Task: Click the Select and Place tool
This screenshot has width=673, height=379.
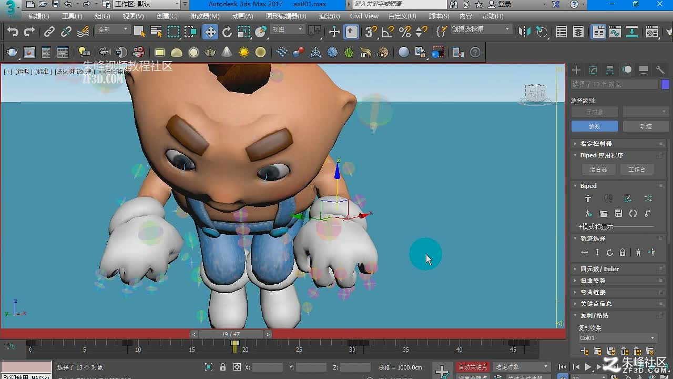Action: click(261, 32)
